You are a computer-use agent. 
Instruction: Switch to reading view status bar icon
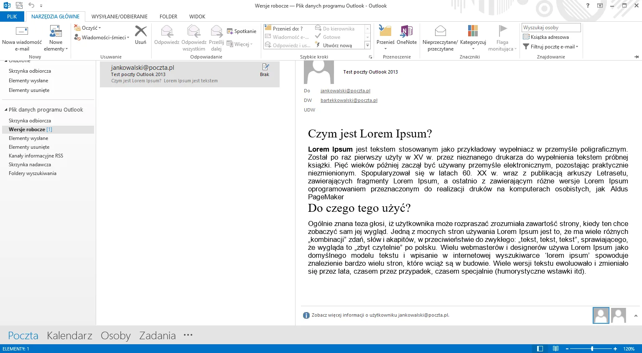555,348
